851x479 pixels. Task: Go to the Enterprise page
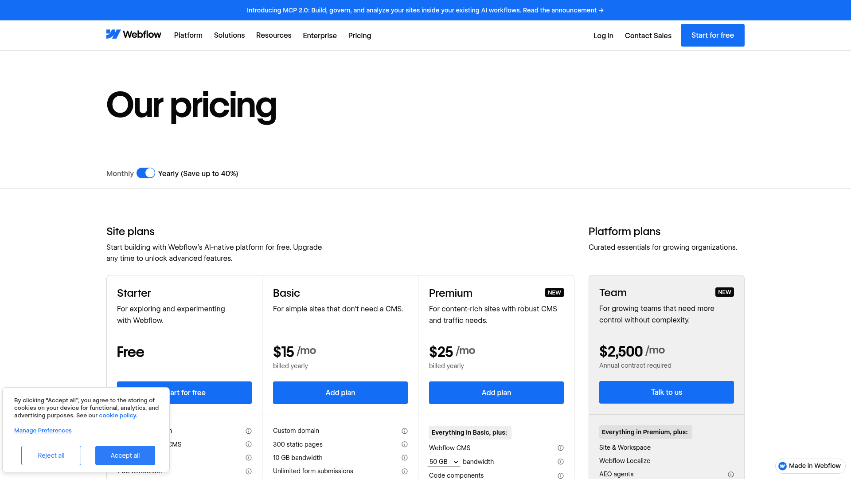point(320,35)
